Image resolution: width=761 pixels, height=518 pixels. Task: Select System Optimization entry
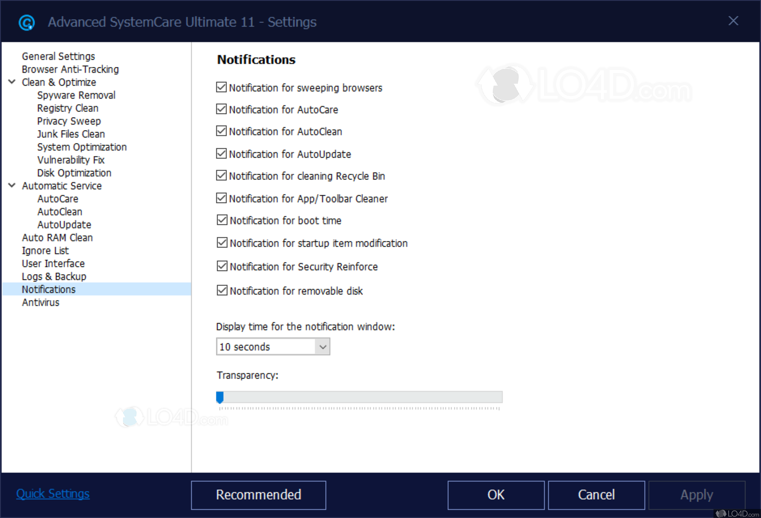[x=82, y=147]
